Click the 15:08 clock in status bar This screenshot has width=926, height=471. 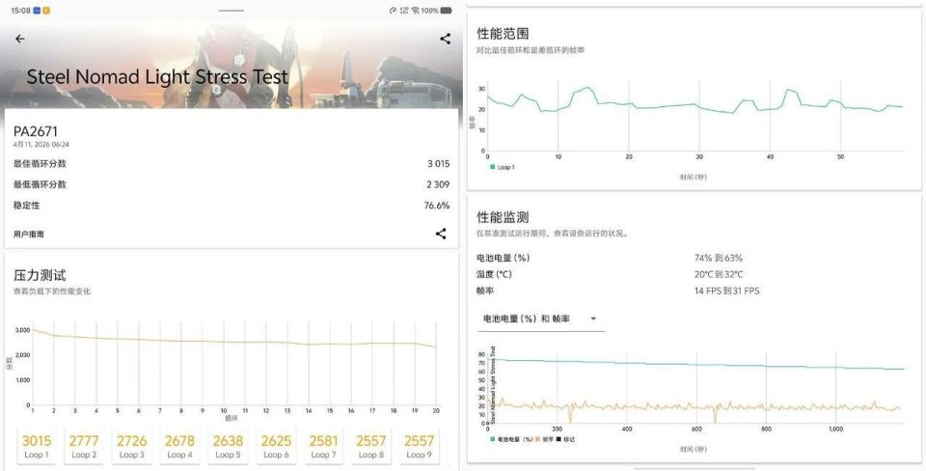(20, 11)
